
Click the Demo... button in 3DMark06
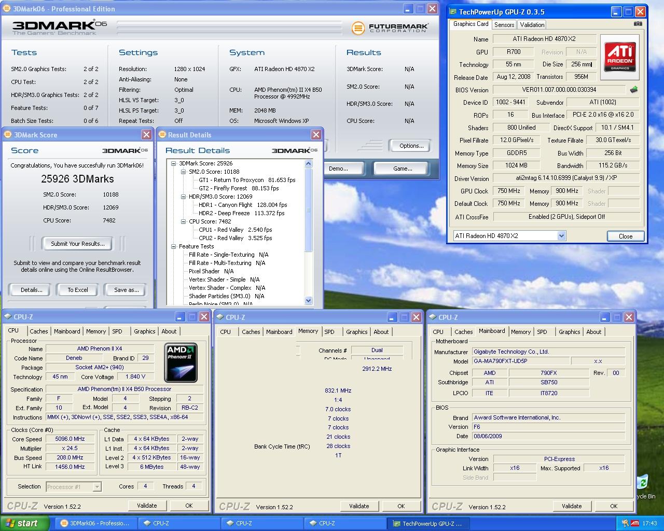click(338, 169)
